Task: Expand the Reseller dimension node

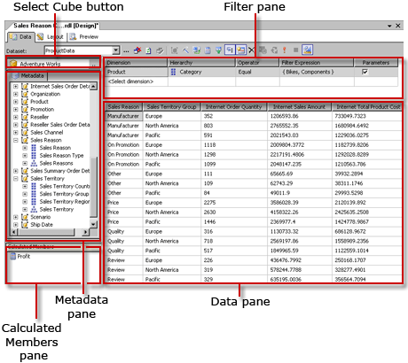Action: (16, 117)
